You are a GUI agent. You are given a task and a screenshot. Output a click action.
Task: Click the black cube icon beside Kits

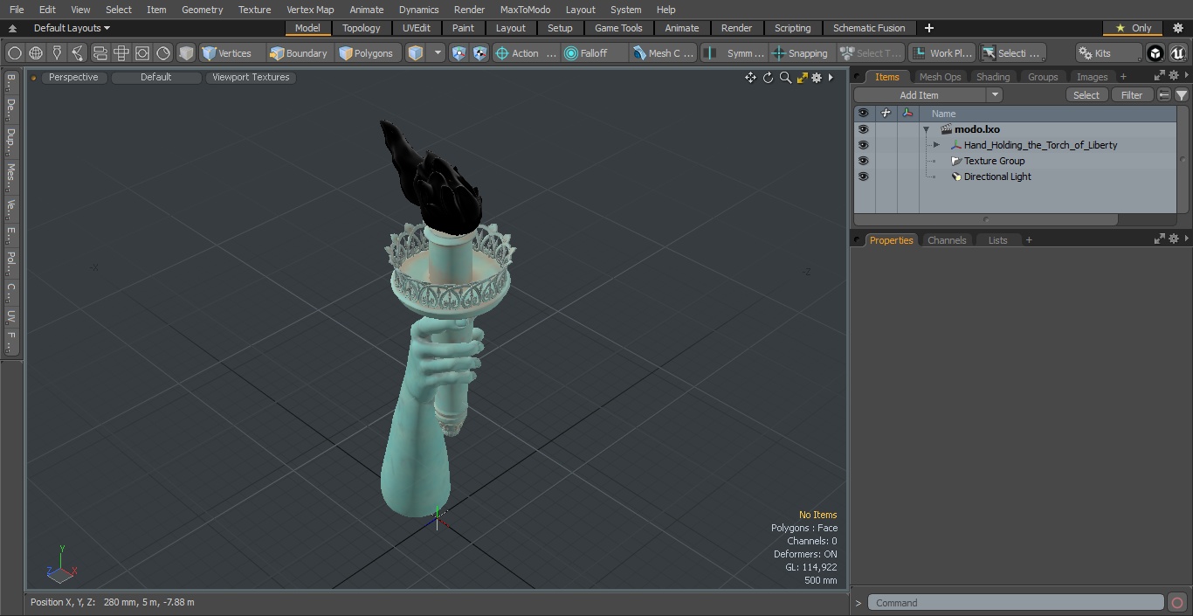(x=1155, y=53)
